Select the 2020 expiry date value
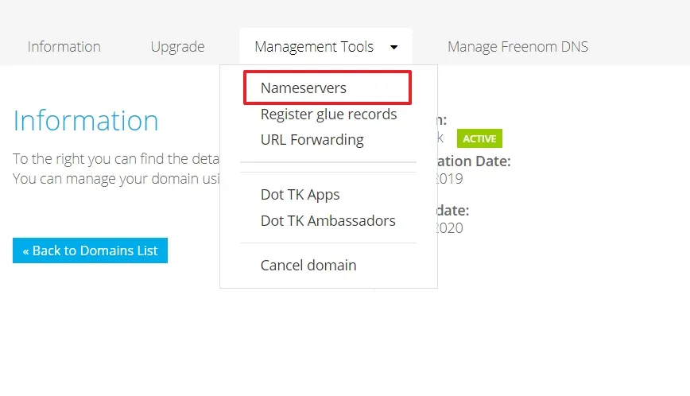 450,228
